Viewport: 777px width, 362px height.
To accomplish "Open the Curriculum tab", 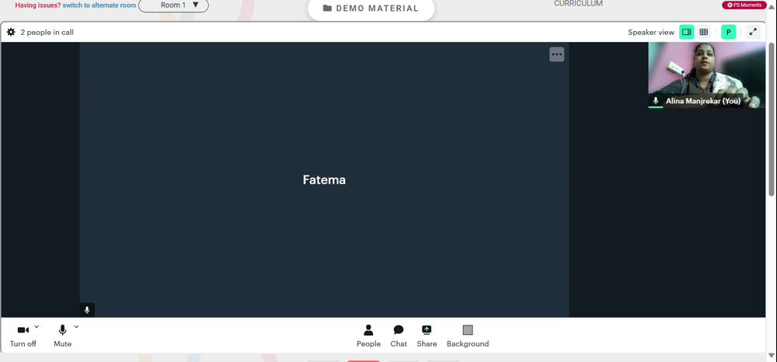I will [578, 3].
